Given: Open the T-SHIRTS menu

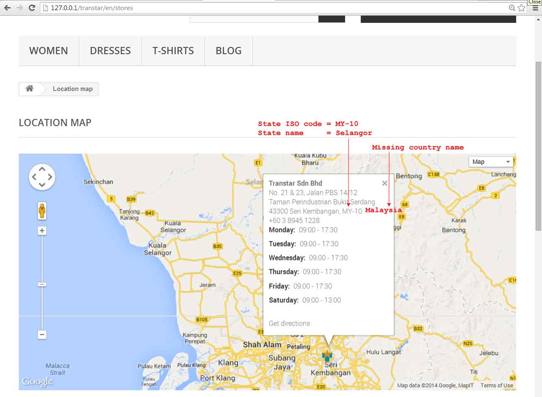Looking at the screenshot, I should pyautogui.click(x=173, y=51).
